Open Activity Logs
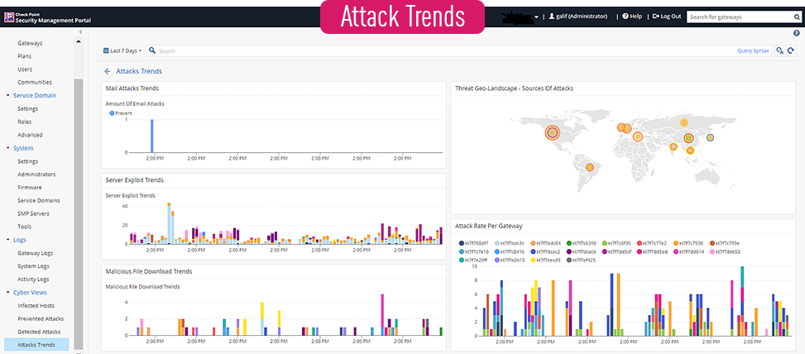805x354 pixels. 33,279
